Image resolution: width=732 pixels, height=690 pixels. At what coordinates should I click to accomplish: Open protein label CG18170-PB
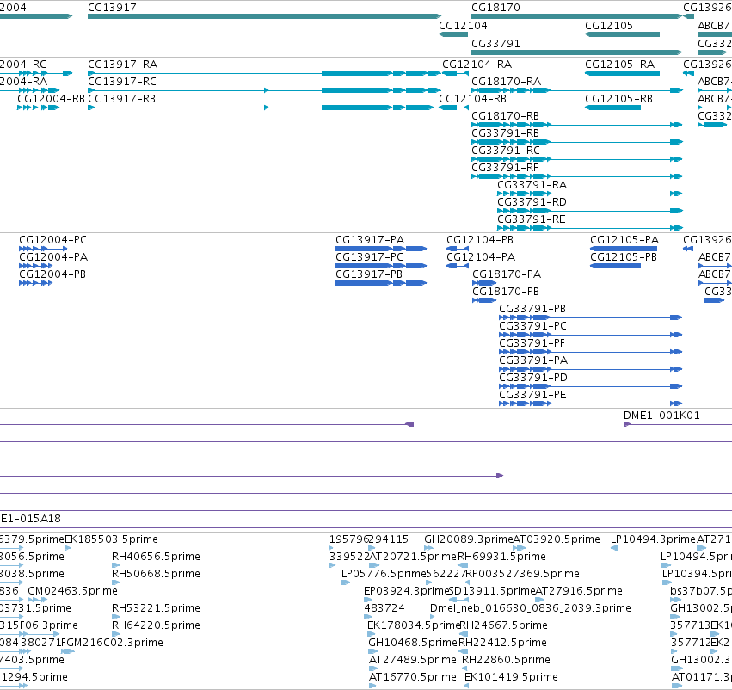[506, 292]
